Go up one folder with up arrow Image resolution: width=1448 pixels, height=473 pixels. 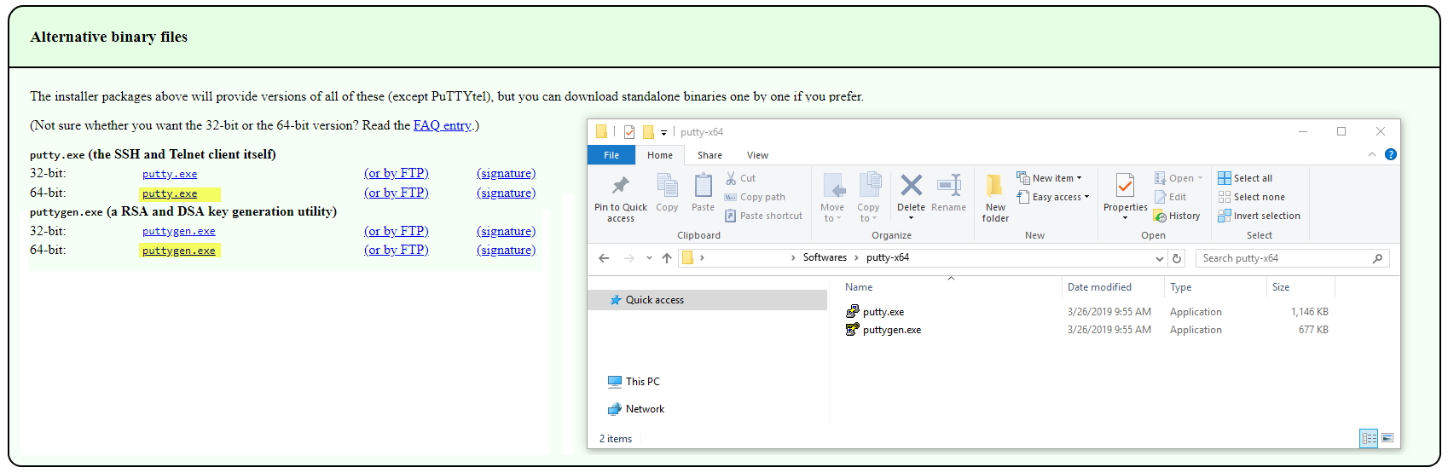(667, 258)
